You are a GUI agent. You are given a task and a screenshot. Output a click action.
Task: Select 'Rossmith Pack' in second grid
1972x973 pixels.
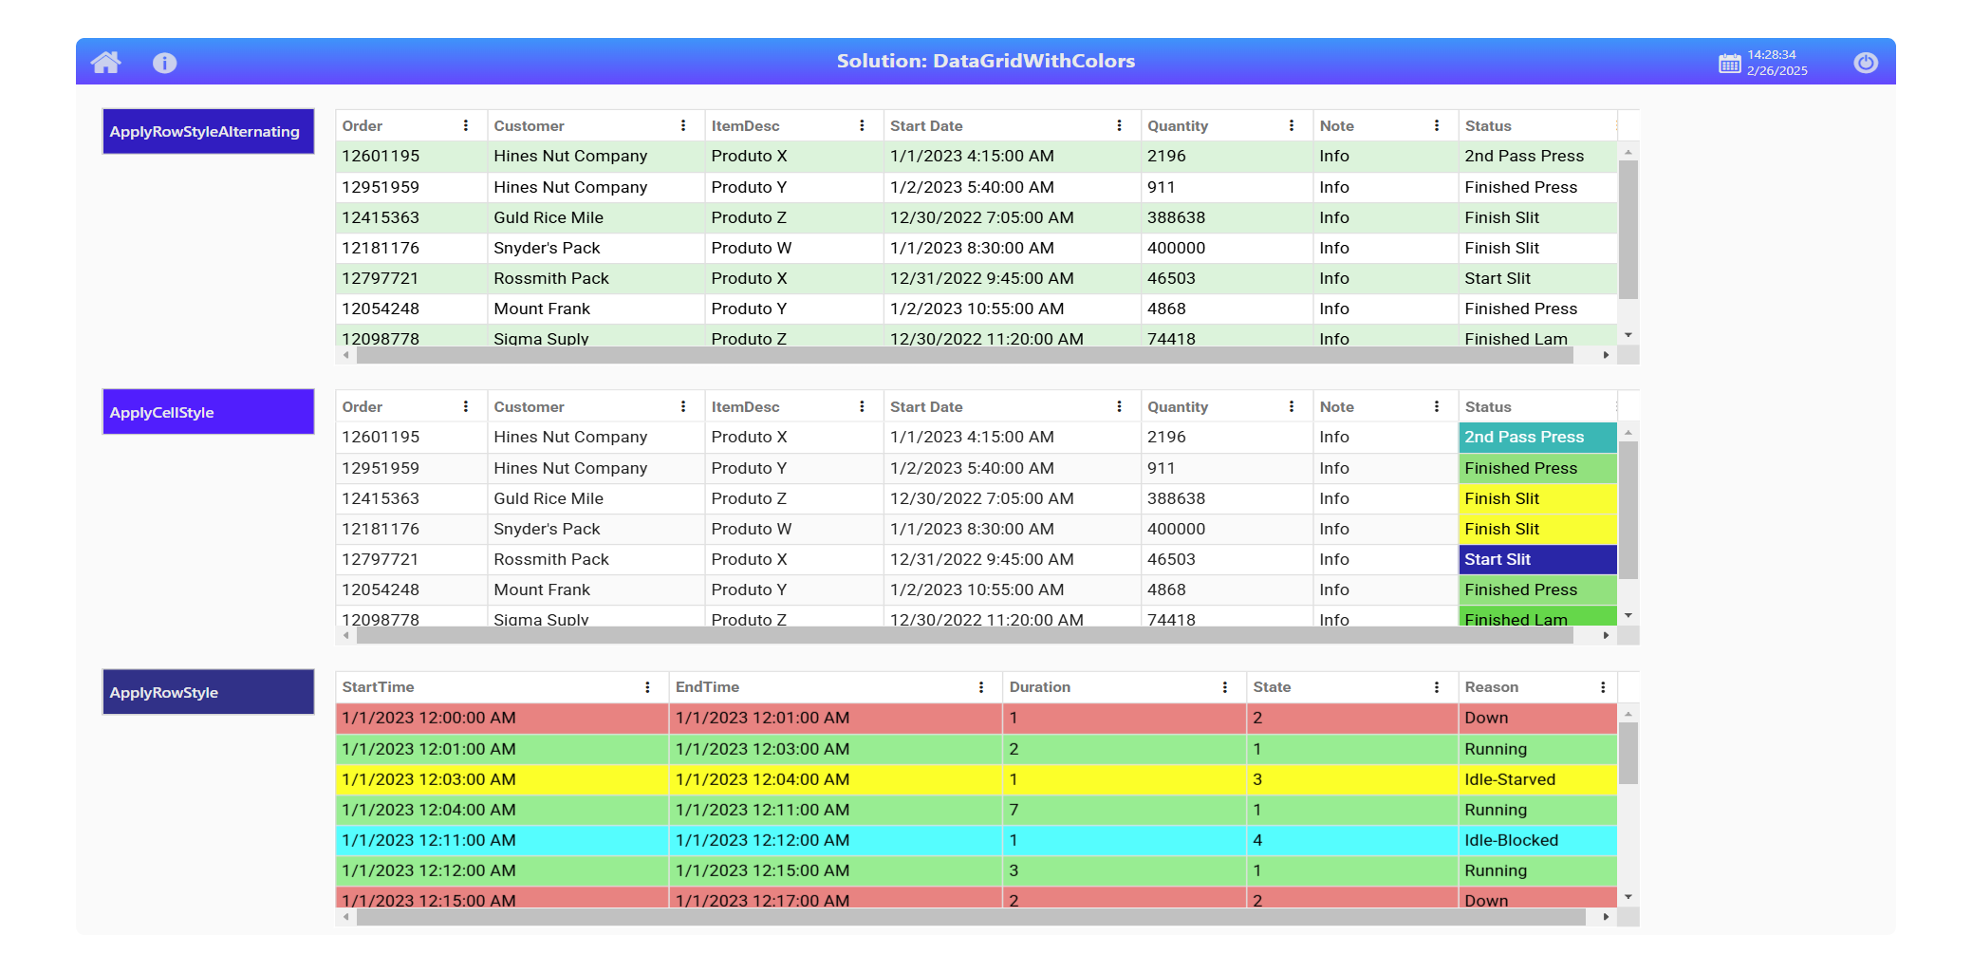(x=551, y=559)
